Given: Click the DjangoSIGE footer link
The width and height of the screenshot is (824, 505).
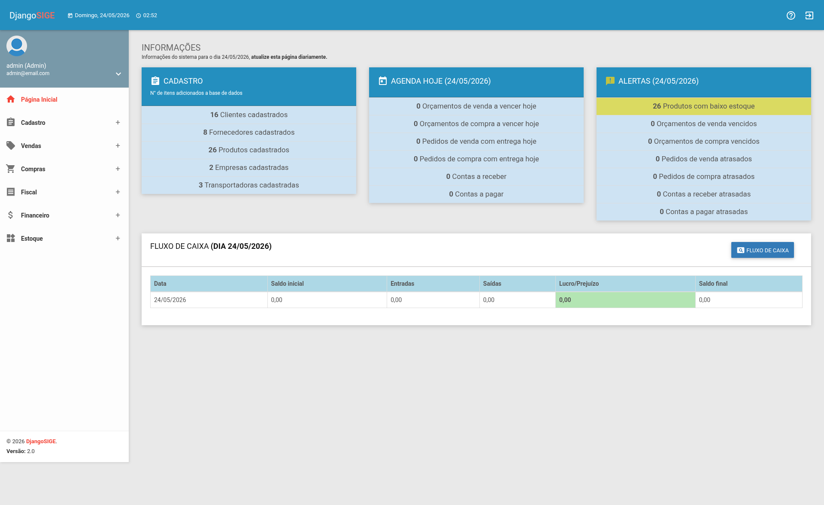Looking at the screenshot, I should (x=41, y=441).
